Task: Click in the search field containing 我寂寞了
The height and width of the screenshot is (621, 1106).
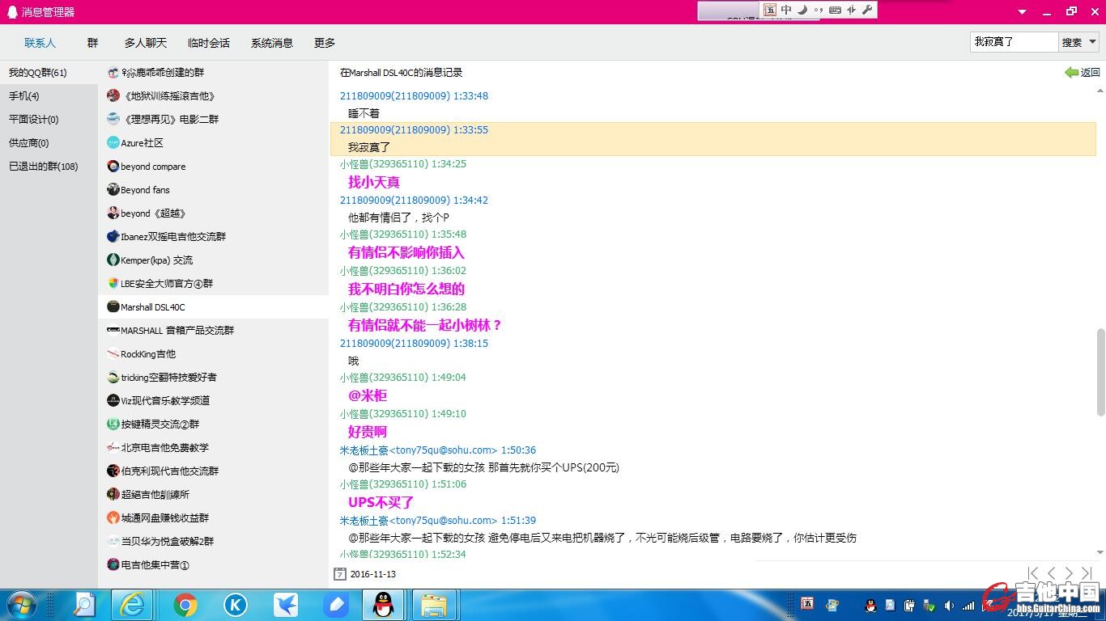Action: coord(1014,42)
